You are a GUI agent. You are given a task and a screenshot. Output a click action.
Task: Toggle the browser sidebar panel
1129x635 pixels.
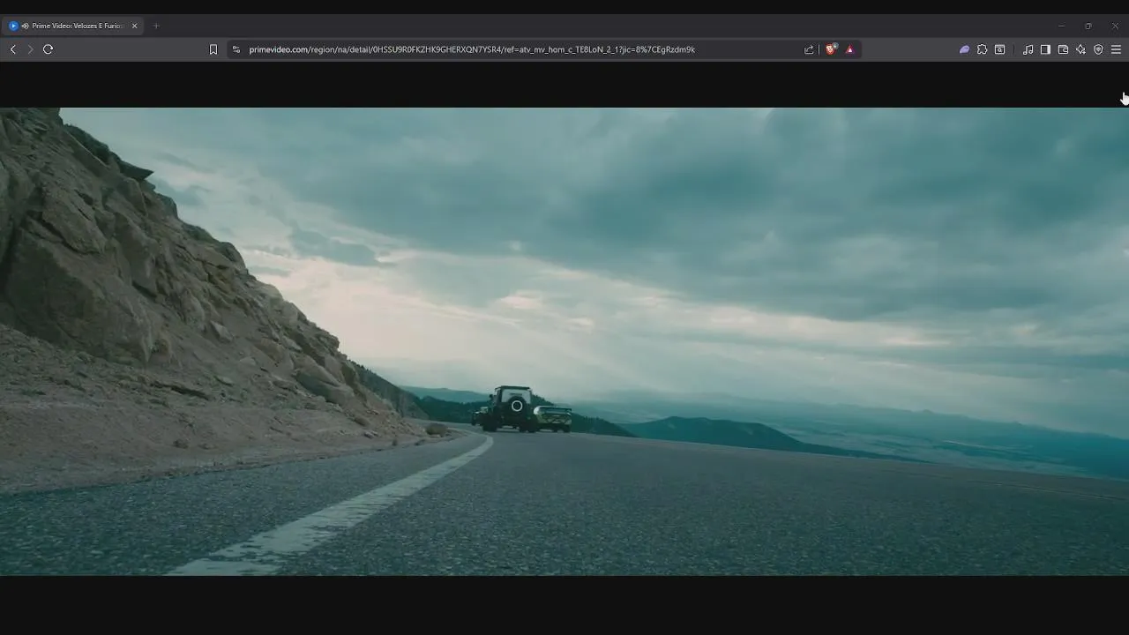click(1045, 49)
